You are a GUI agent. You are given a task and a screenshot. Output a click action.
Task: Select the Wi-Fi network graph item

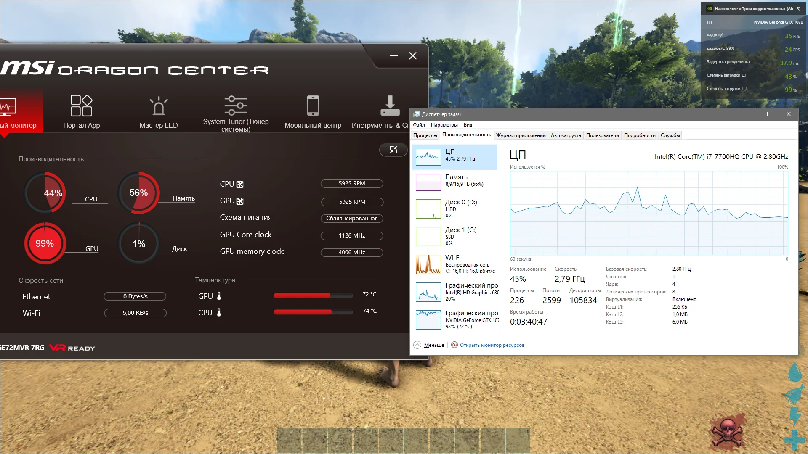coord(454,264)
